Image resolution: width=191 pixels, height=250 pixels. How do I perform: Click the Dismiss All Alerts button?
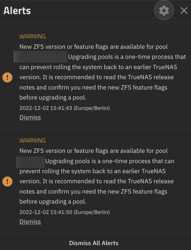(x=94, y=243)
